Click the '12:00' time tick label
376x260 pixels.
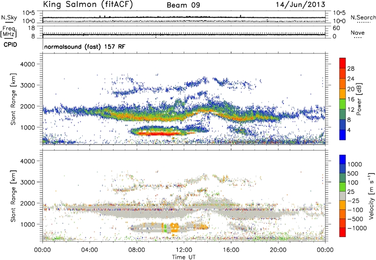click(184, 250)
